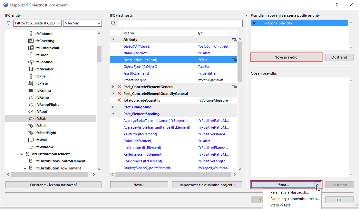Screen dimensions: 359x209
Task: Open the Filtrovat p...matu IFC2x3 dropdown
Action: click(37, 23)
